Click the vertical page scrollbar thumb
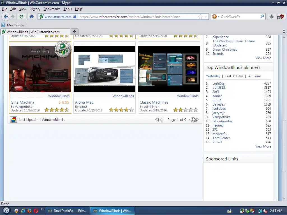Screen dimensions: 287x215 tap(284, 146)
